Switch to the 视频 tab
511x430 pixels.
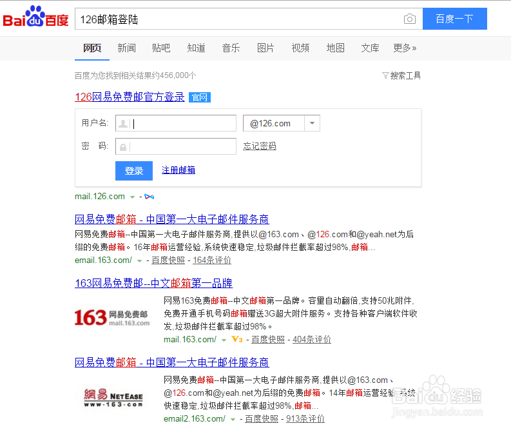(300, 48)
